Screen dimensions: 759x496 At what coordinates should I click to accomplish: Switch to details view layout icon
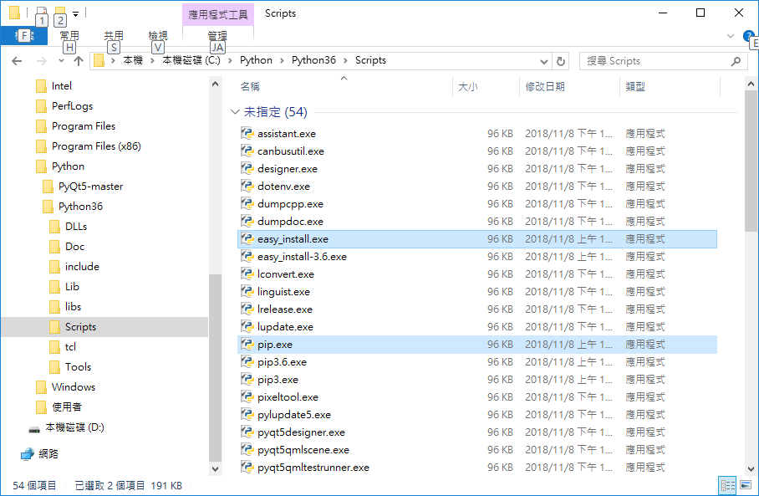point(727,485)
